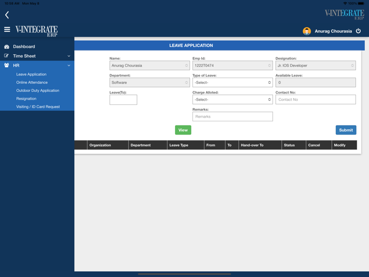Click the green View button
Viewport: 369px width, 277px height.
click(183, 130)
